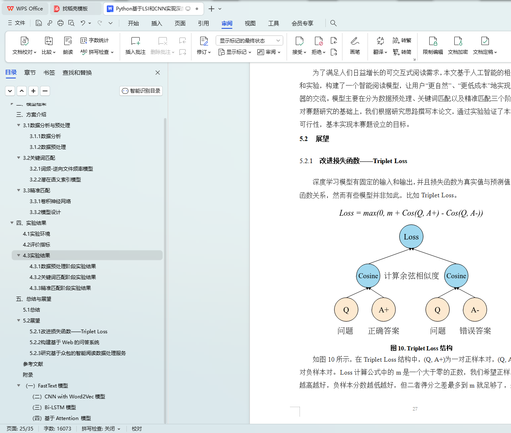Click the undo arrow icon

point(83,23)
